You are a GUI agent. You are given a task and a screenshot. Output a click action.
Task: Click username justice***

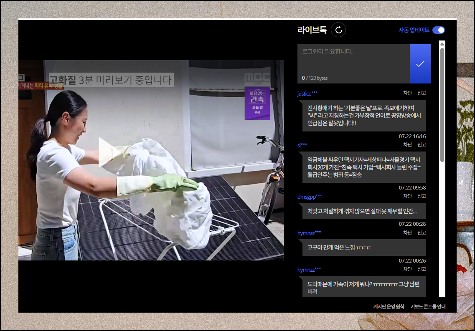pyautogui.click(x=307, y=93)
